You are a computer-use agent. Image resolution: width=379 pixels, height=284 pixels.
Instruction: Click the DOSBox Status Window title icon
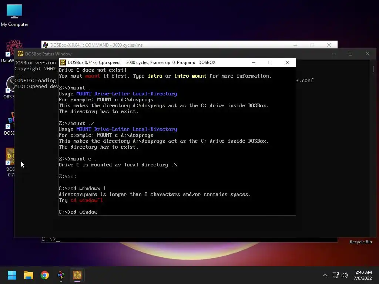click(20, 54)
